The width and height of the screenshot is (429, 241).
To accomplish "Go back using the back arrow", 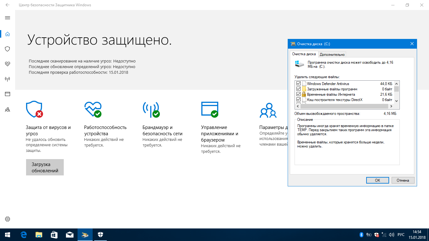I will pos(8,5).
